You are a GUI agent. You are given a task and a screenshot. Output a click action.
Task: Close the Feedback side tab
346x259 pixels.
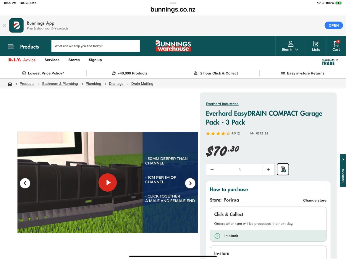click(343, 159)
